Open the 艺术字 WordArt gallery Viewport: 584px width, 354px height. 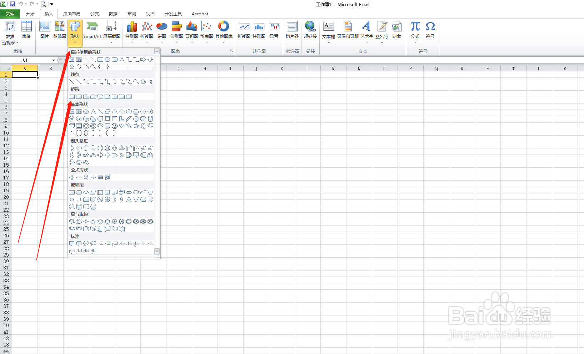point(367,32)
